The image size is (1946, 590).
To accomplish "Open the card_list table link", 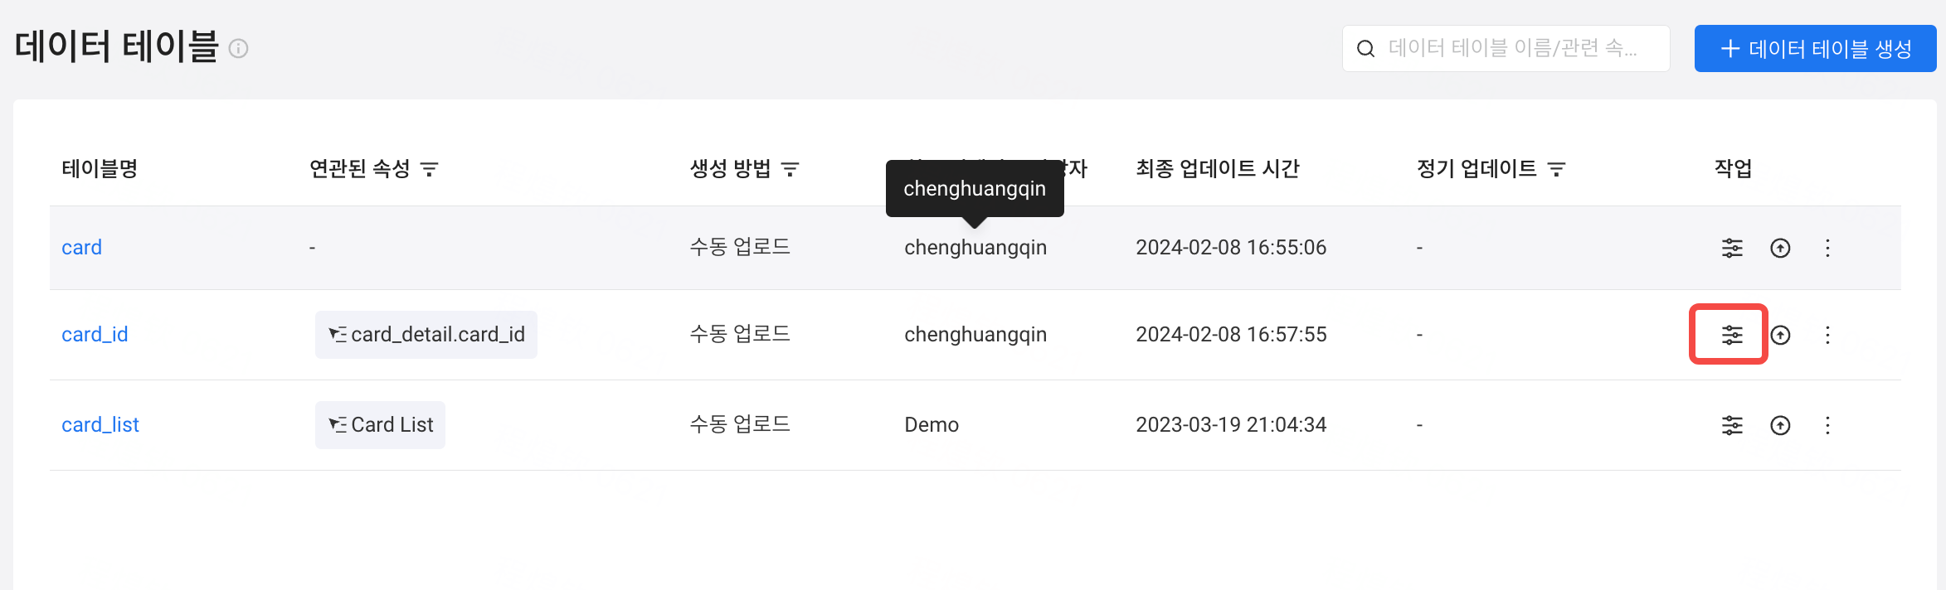I will (x=100, y=425).
